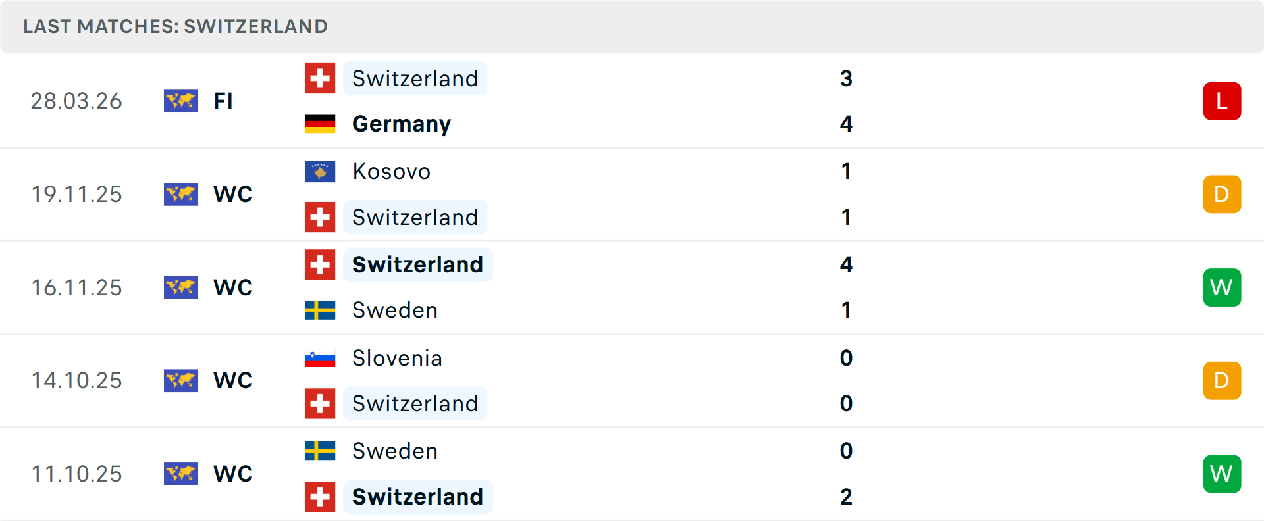The width and height of the screenshot is (1264, 521).
Task: Click the WC label for 19.11.25 match
Action: (233, 194)
